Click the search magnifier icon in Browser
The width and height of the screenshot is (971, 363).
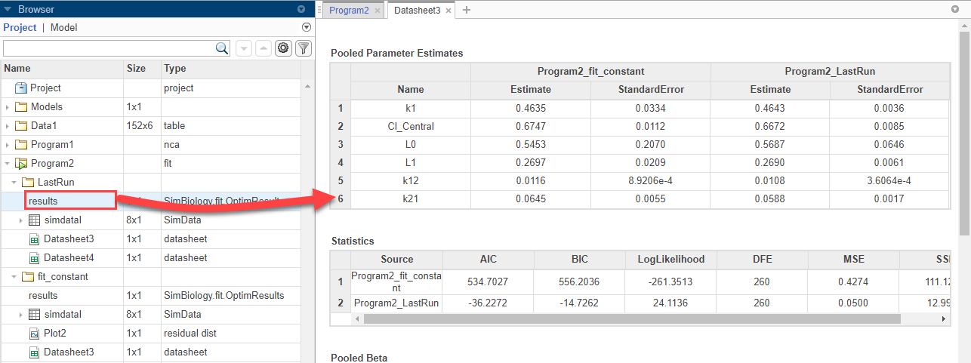pos(223,48)
